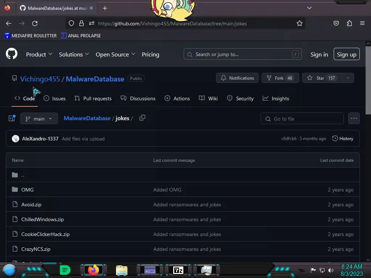Expand the Open Source menu
Viewport: 371px width, 278px height.
pyautogui.click(x=116, y=54)
